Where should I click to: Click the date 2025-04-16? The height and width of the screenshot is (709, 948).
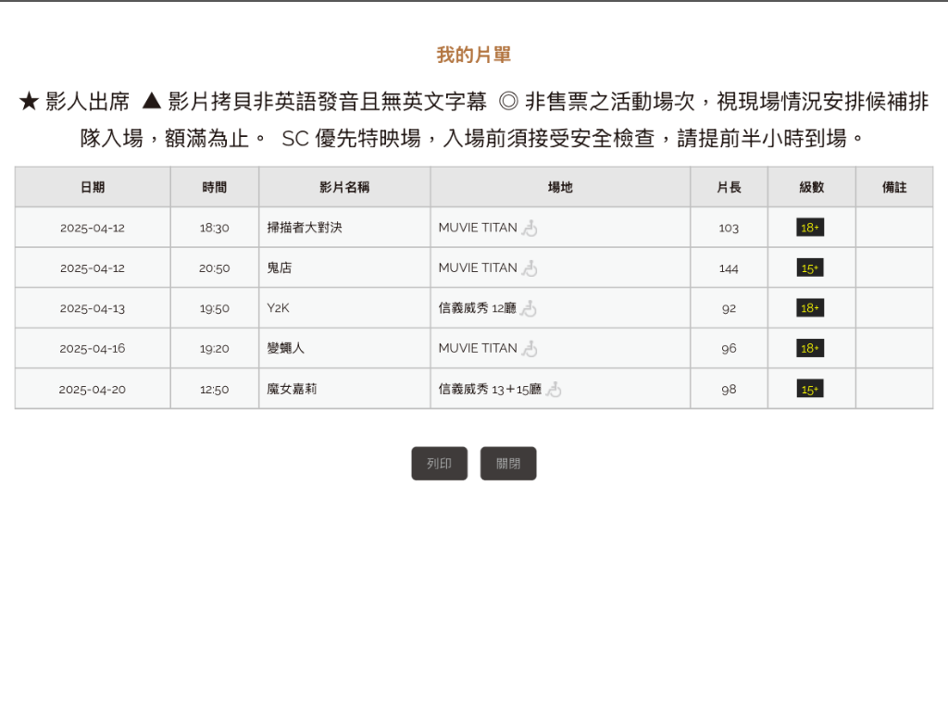pyautogui.click(x=93, y=349)
